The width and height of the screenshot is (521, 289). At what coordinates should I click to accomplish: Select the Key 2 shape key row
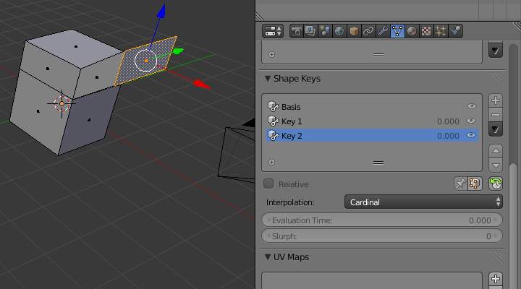pyautogui.click(x=372, y=135)
